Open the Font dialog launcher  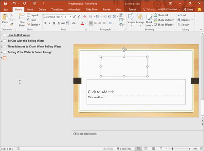86,29
